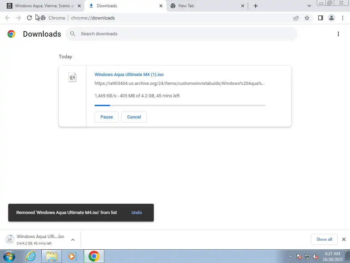This screenshot has width=350, height=263.
Task: Open a new tab with plus button
Action: pos(256,6)
